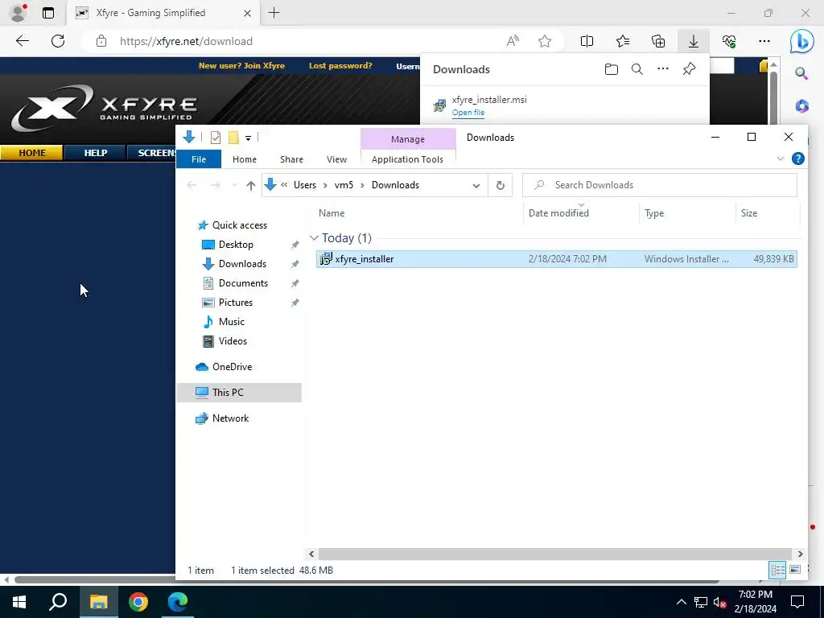
Task: Open Pictures in navigation pane
Action: tap(236, 303)
